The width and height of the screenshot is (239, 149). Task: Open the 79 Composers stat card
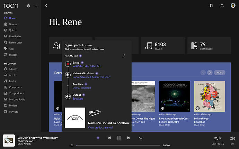[x=209, y=46]
